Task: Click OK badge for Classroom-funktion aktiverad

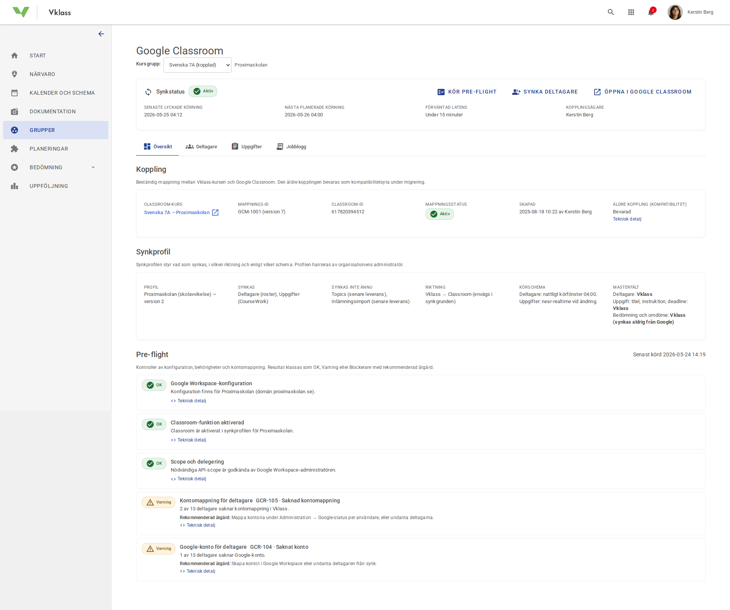Action: point(154,424)
